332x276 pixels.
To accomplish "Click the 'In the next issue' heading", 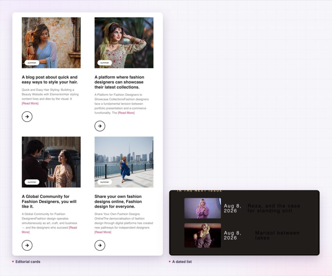I will pos(199,191).
